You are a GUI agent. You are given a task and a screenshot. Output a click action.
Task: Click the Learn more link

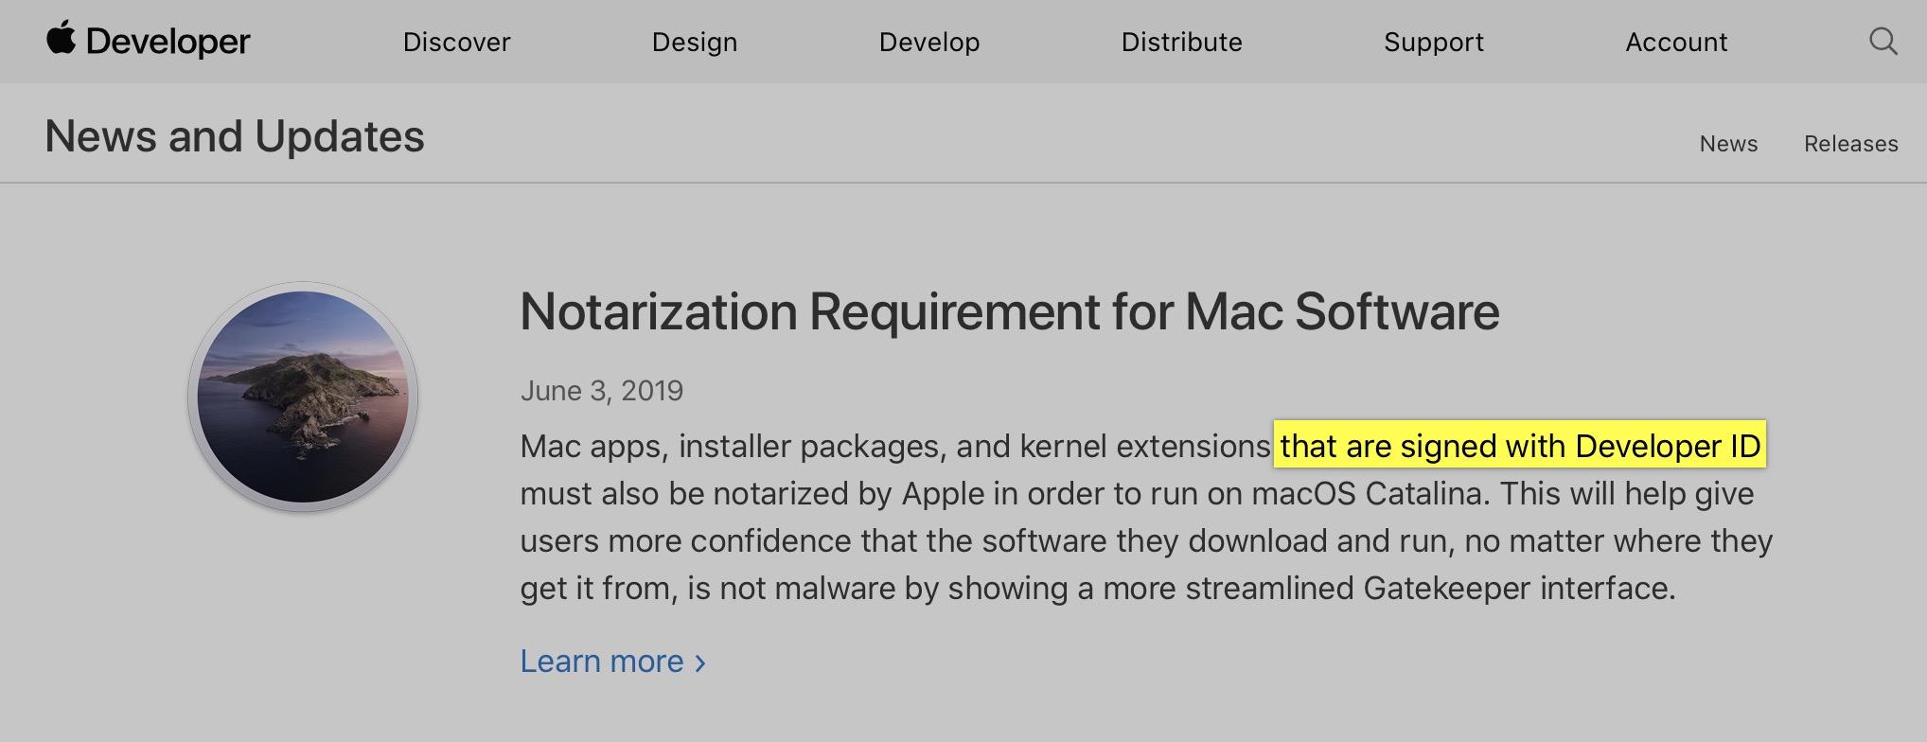(602, 662)
